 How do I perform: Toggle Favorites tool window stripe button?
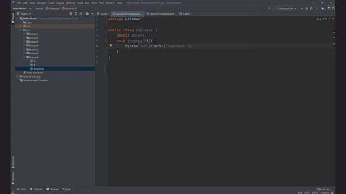(x=13, y=178)
